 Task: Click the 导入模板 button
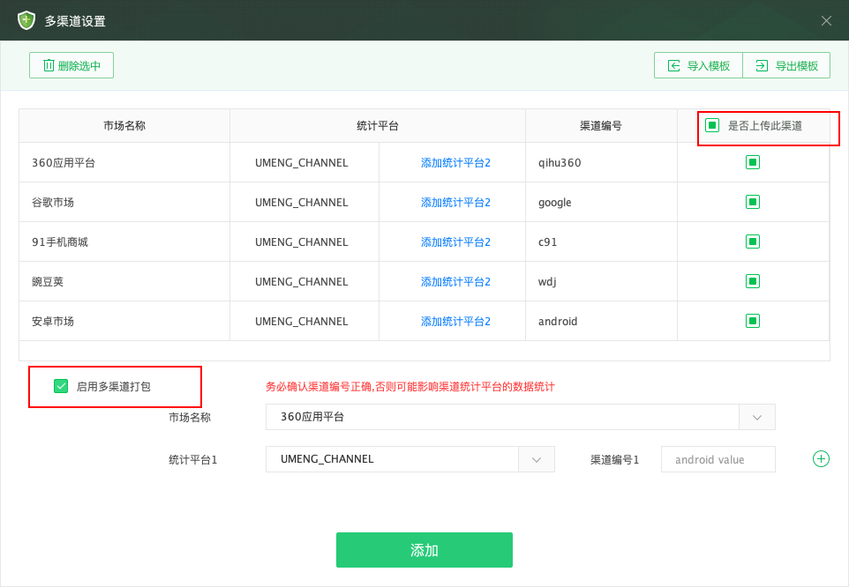[x=698, y=65]
